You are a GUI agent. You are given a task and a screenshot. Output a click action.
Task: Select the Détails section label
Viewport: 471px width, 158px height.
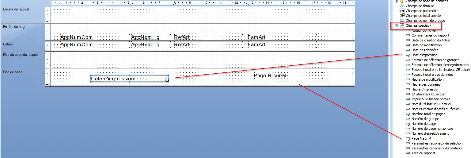pyautogui.click(x=8, y=44)
